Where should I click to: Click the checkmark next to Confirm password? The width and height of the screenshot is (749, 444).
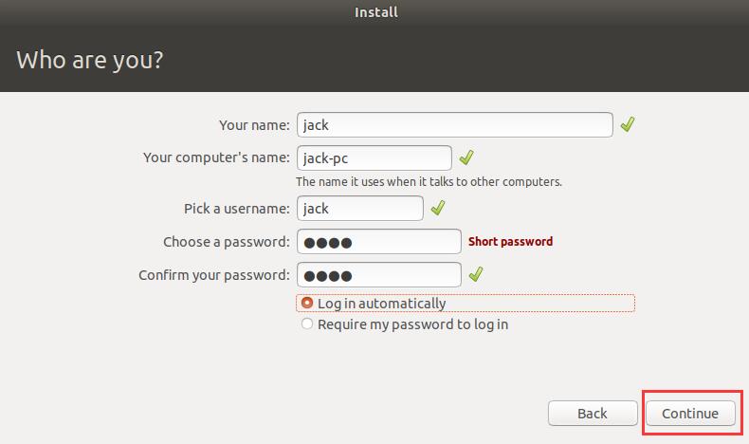(476, 274)
